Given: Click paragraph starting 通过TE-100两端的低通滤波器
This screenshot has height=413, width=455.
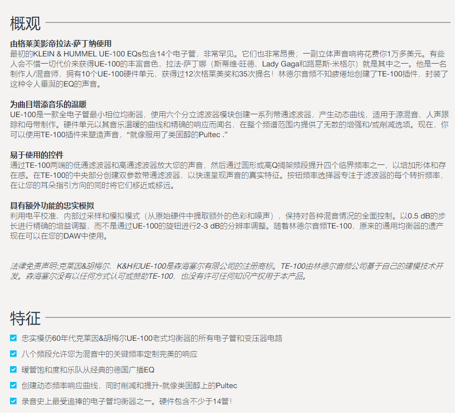Looking at the screenshot, I should [228, 175].
